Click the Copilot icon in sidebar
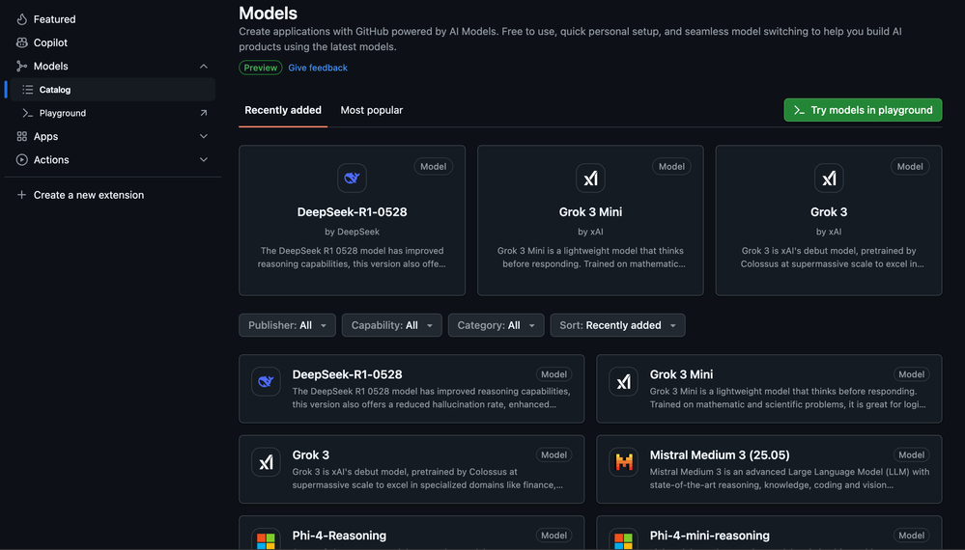 click(21, 42)
